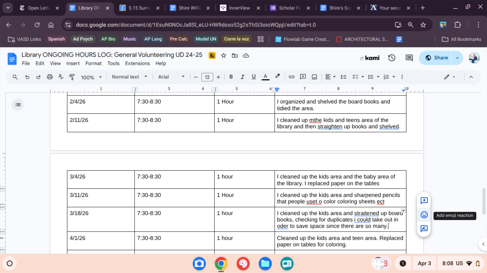Open the Extensions menu

click(137, 63)
